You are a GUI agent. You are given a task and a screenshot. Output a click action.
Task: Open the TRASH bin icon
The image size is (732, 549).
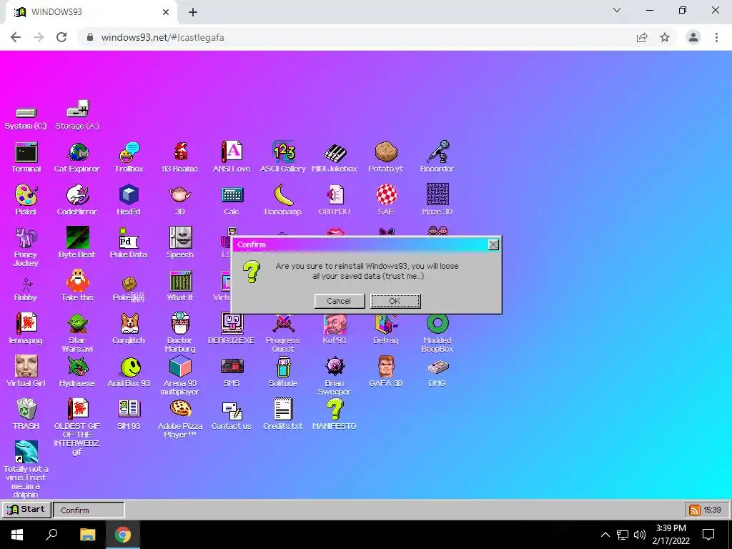[26, 410]
